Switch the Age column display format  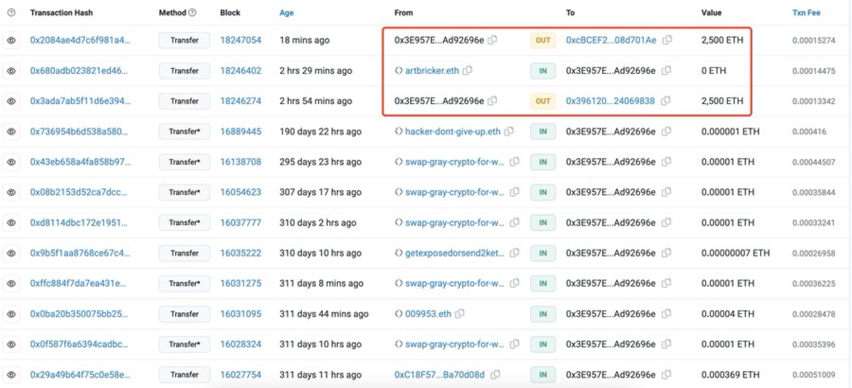pyautogui.click(x=286, y=12)
